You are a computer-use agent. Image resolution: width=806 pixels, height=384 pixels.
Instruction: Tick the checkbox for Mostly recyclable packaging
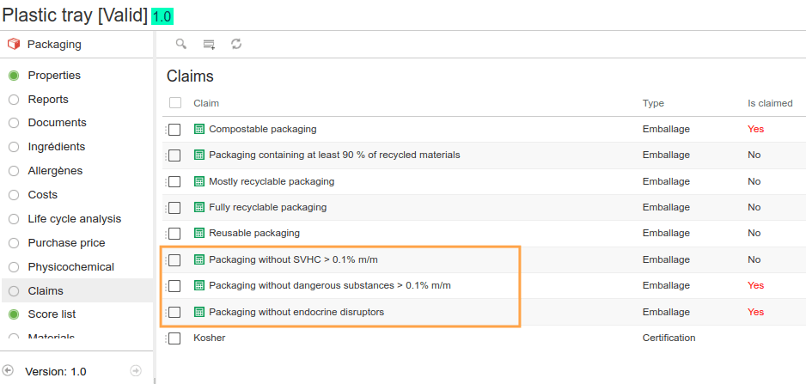point(174,182)
